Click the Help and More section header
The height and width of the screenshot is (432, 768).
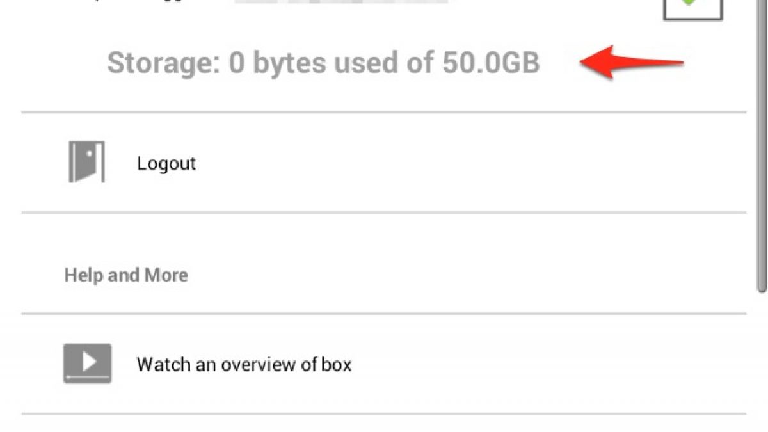tap(126, 275)
